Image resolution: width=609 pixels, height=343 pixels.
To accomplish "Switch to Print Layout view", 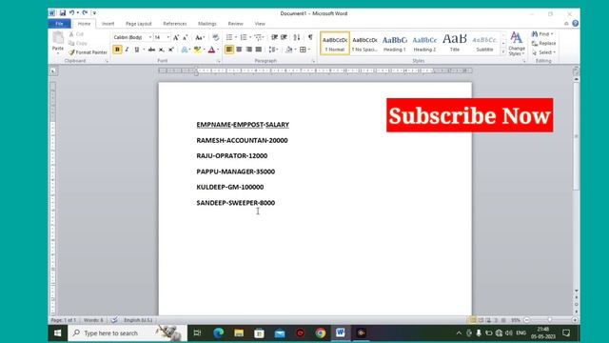I will click(473, 320).
